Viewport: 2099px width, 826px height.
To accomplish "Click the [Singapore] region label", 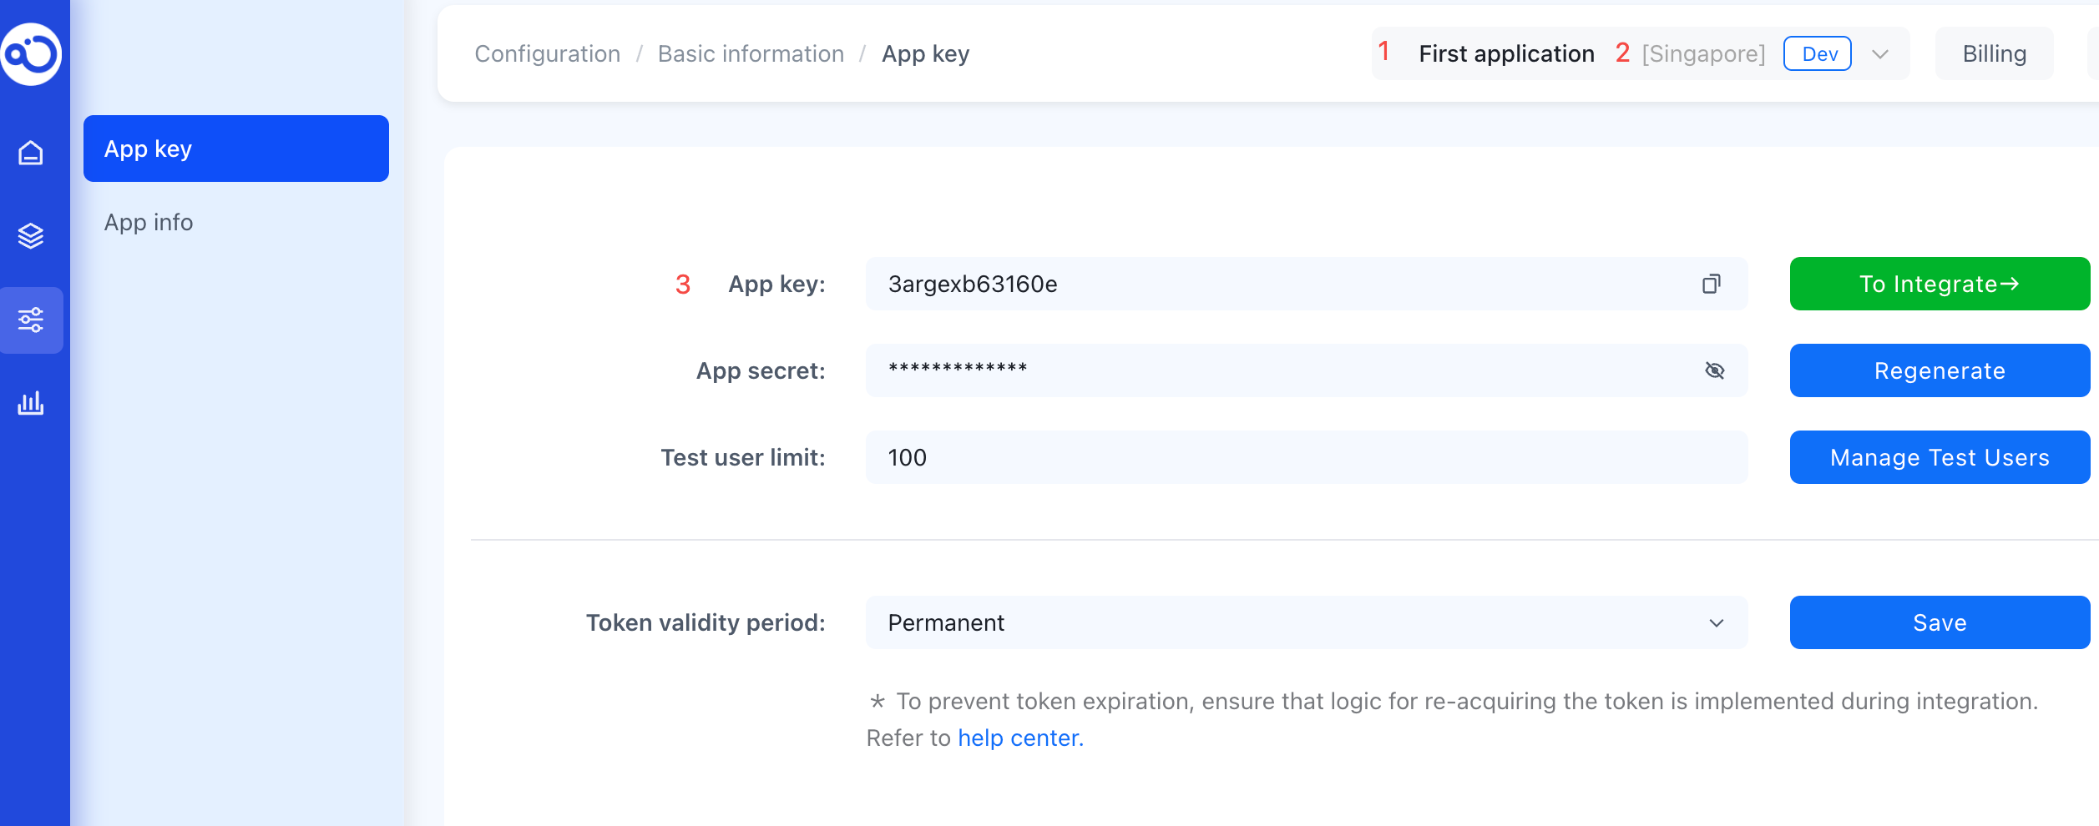I will (1703, 54).
